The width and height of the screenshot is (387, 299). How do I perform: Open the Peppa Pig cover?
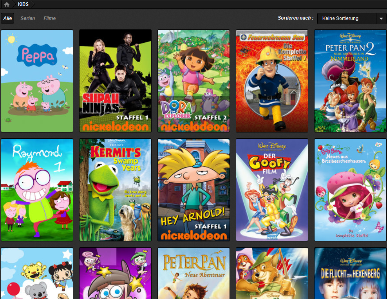coord(37,81)
